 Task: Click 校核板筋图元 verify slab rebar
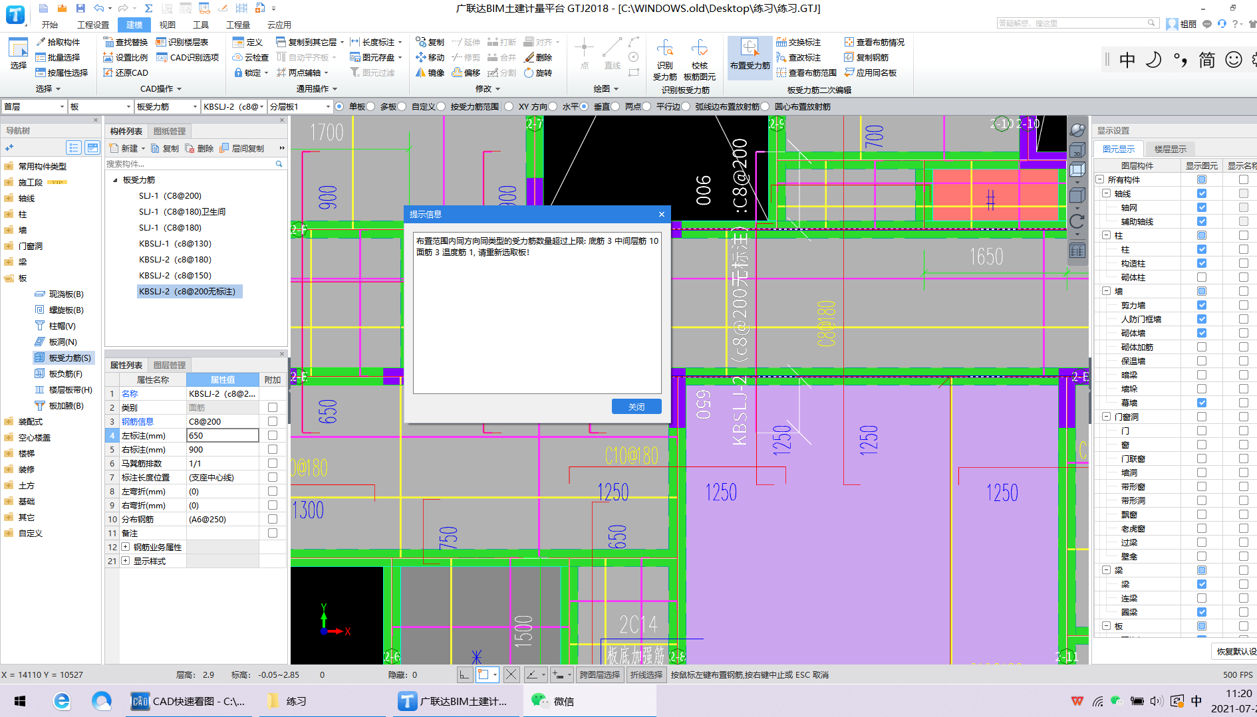pos(700,59)
